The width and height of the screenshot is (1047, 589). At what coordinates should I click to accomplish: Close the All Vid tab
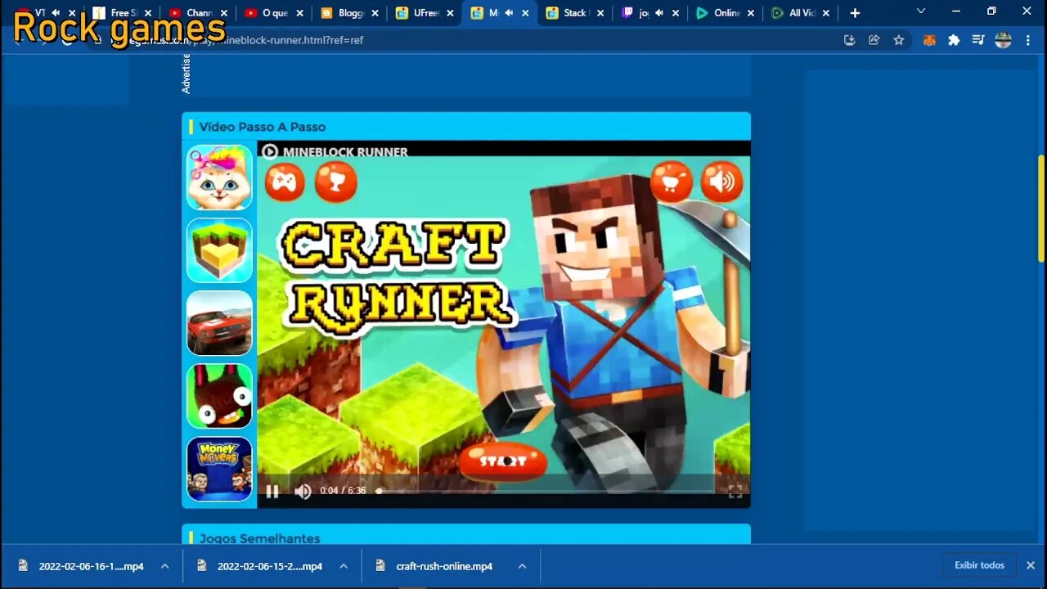(826, 13)
